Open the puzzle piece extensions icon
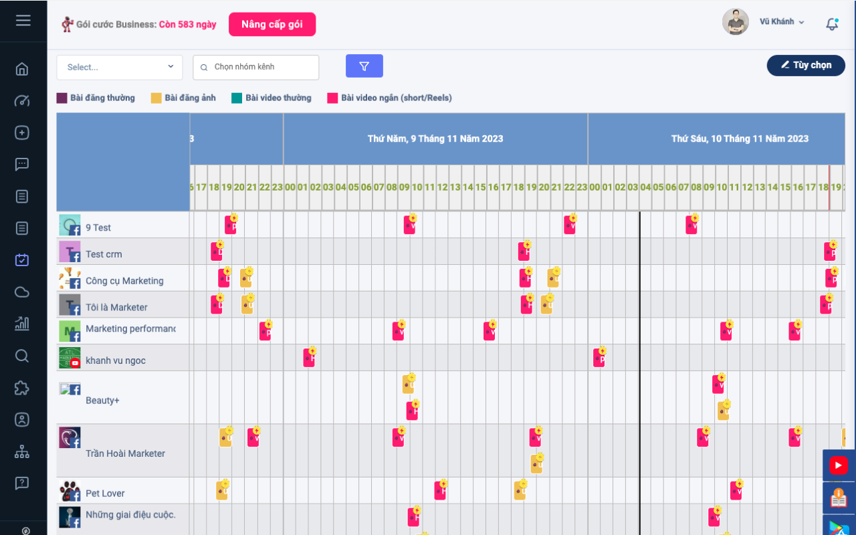 pos(22,388)
